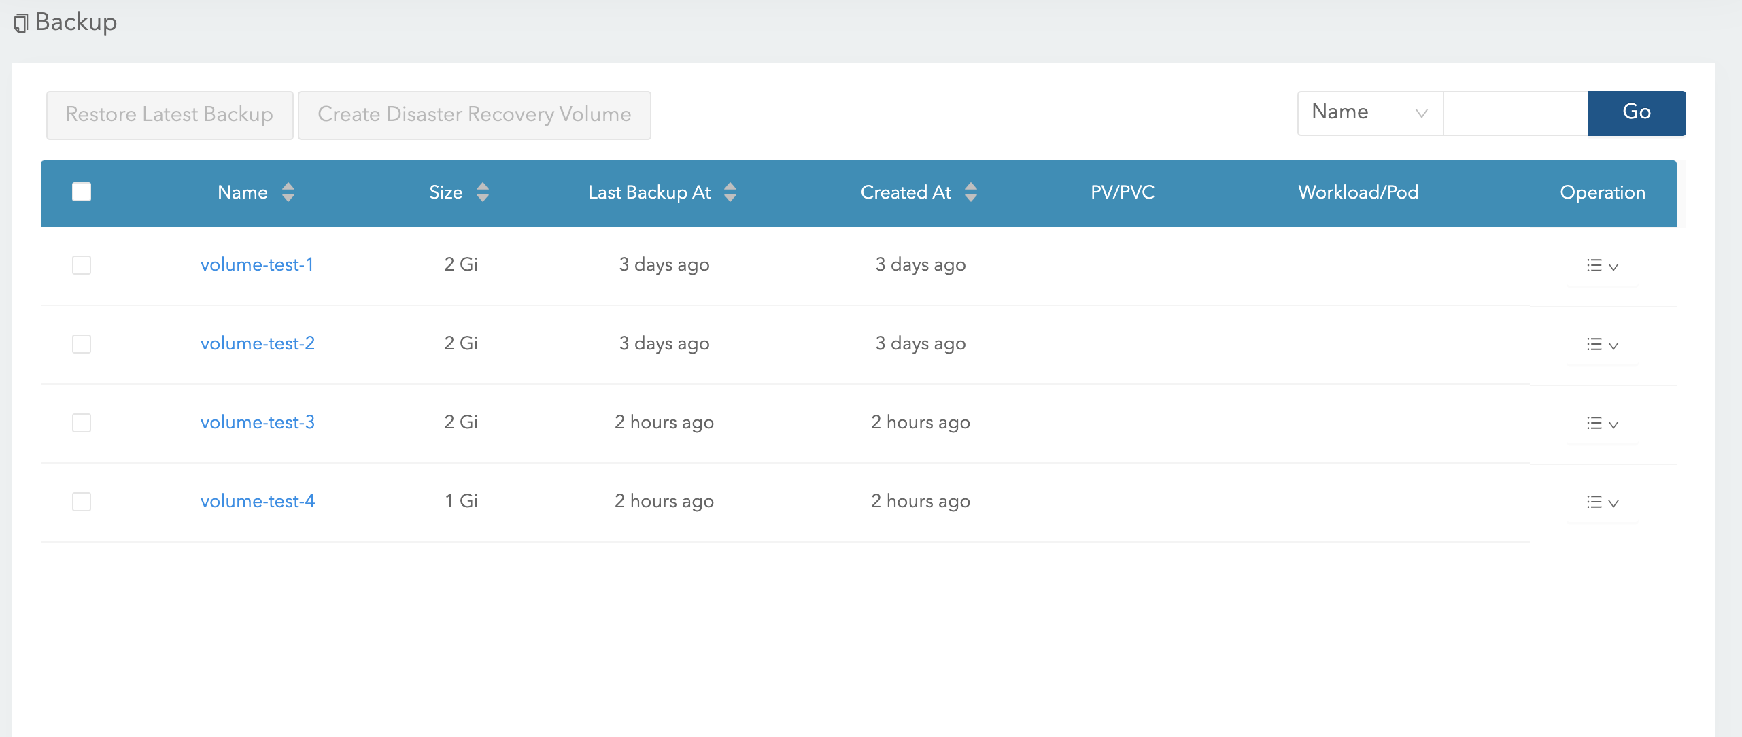
Task: Sort by Last Backup At arrows
Action: 730,192
